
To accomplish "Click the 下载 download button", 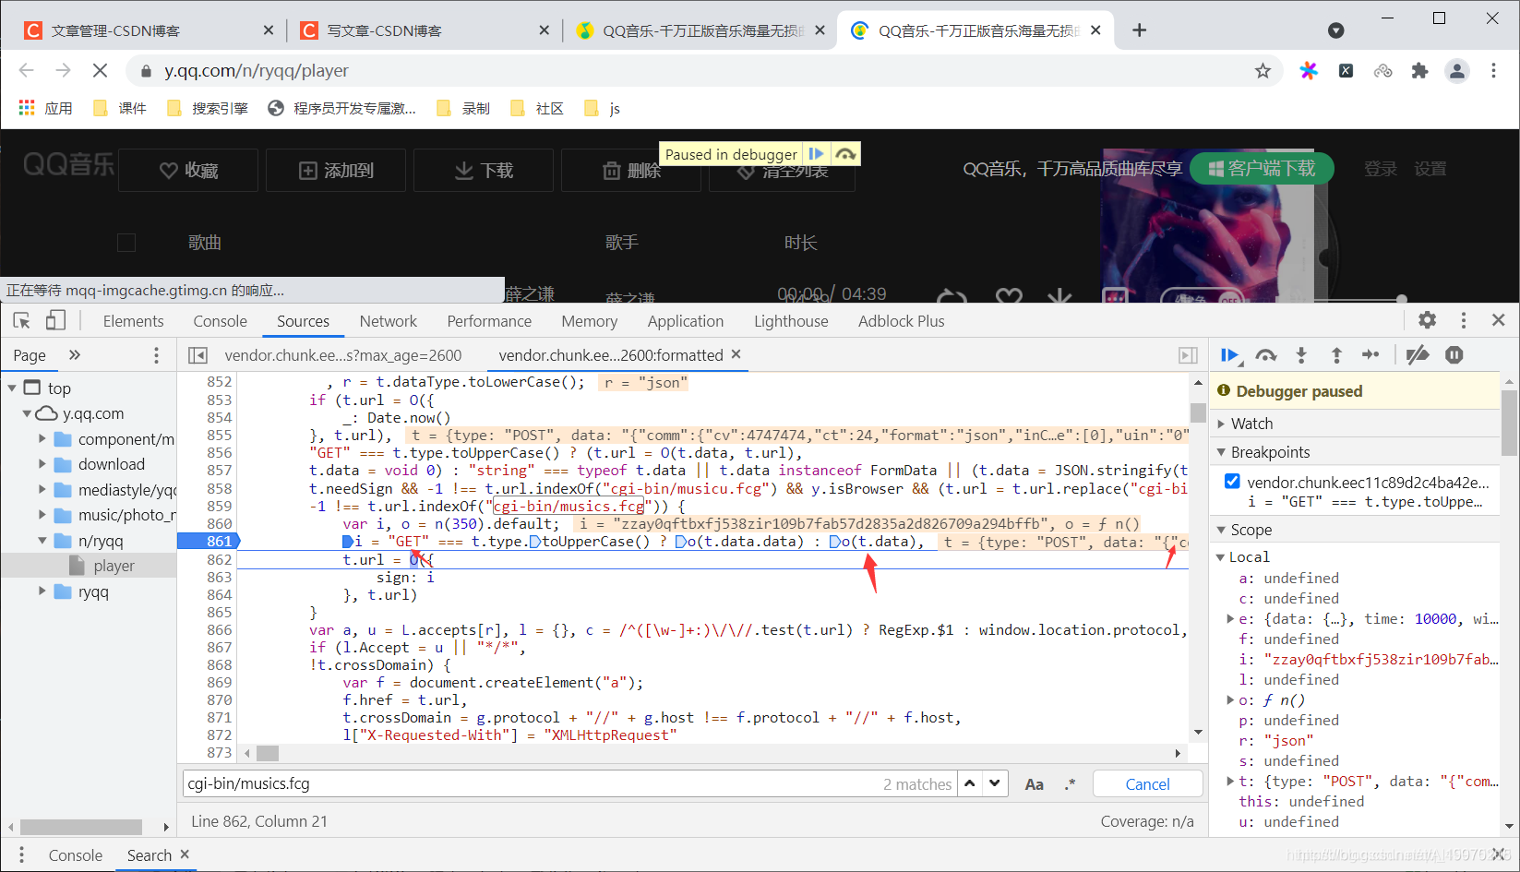I will tap(484, 171).
